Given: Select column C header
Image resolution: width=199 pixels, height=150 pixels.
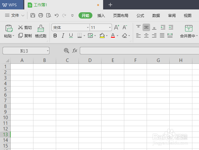Looking at the screenshot, I should [x=67, y=60].
